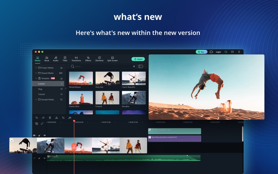Image resolution: width=278 pixels, height=174 pixels.
Task: Collapse the Shared Media tree item
Action: (36, 73)
